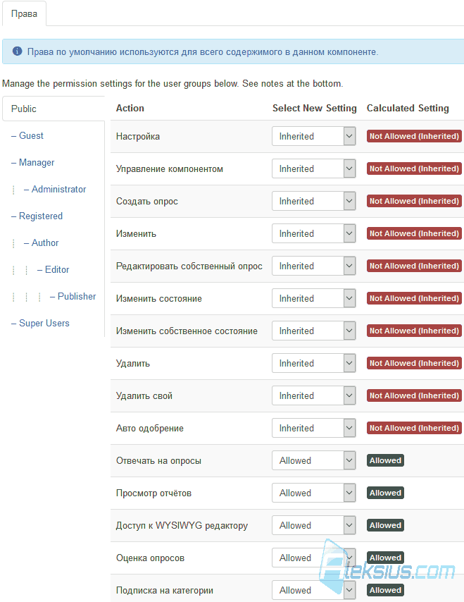Image resolution: width=464 pixels, height=602 pixels.
Task: Click the info icon in the blue notice
Action: pyautogui.click(x=18, y=51)
